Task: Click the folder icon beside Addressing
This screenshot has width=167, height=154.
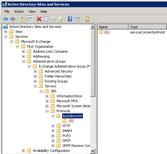Action: (29, 56)
